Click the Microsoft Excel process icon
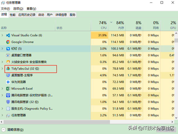178x134 pixels. pyautogui.click(x=8, y=89)
